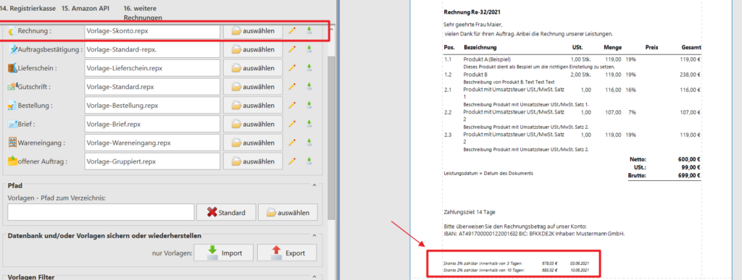The width and height of the screenshot is (742, 280).
Task: Click 'Produkt A (Beispiel)' in invoice preview
Action: point(488,60)
